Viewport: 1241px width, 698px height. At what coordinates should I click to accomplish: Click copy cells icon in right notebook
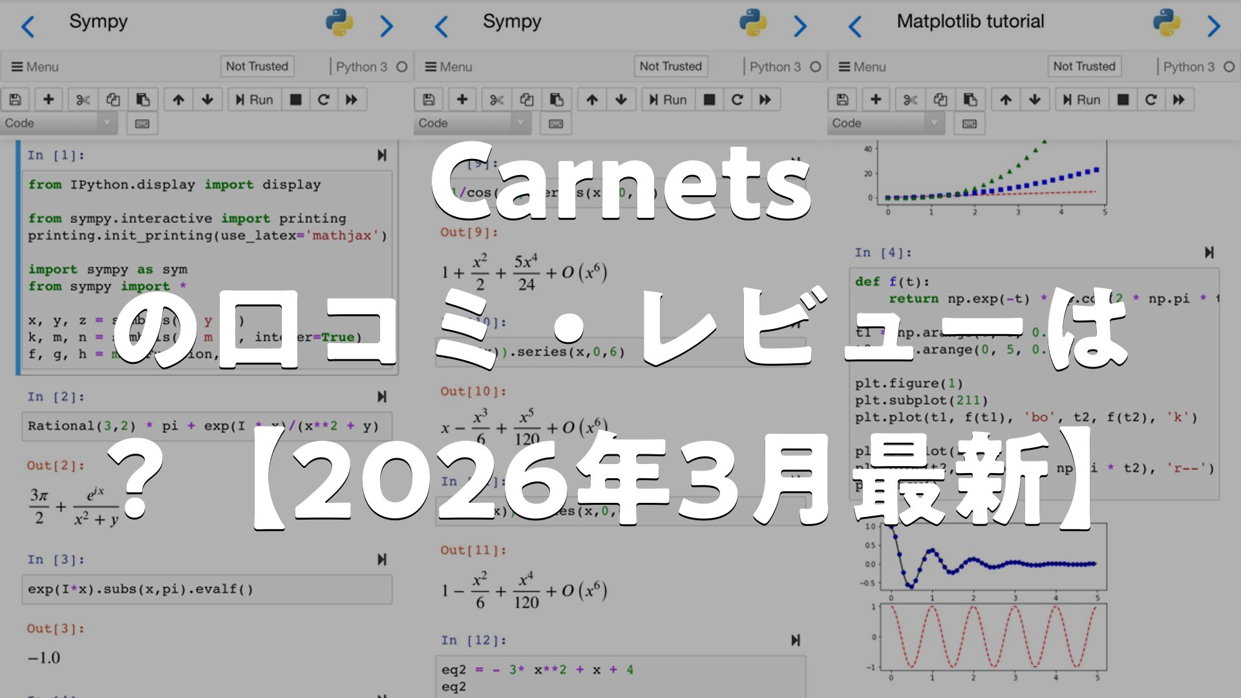940,100
